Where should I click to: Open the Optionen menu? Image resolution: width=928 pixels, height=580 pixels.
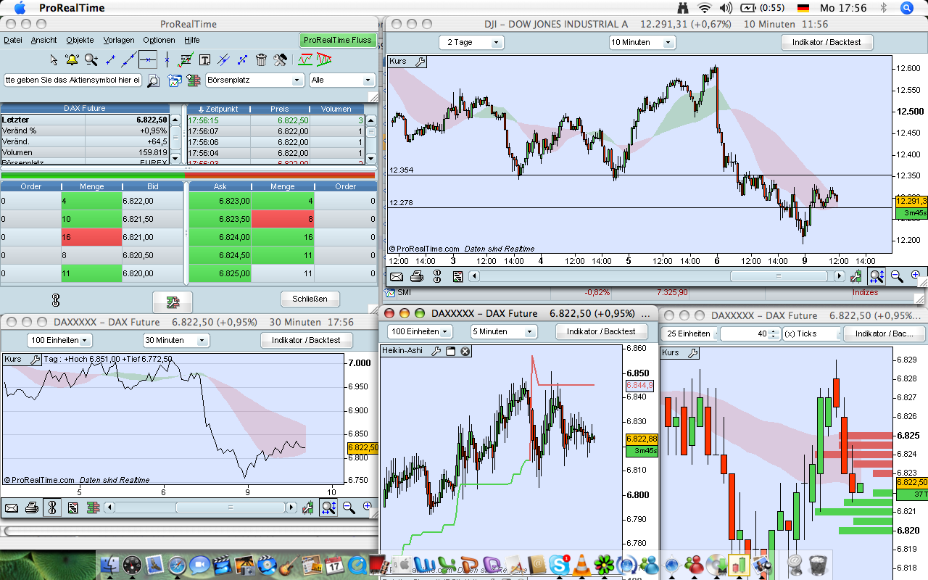[159, 41]
